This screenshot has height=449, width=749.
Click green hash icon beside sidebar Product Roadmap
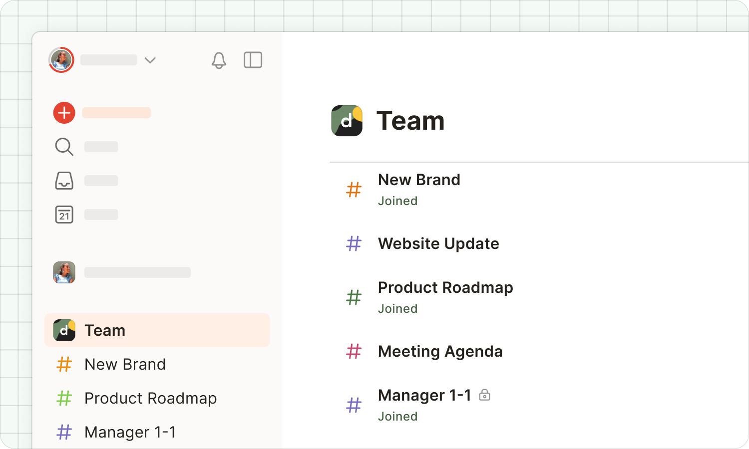tap(64, 398)
